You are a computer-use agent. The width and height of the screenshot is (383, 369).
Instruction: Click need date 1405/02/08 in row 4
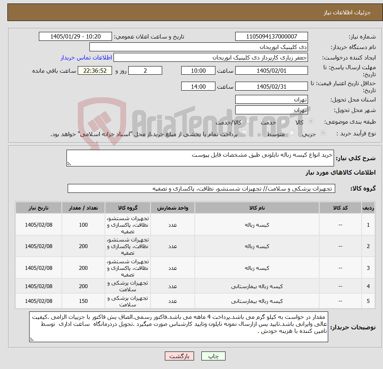click(x=38, y=286)
